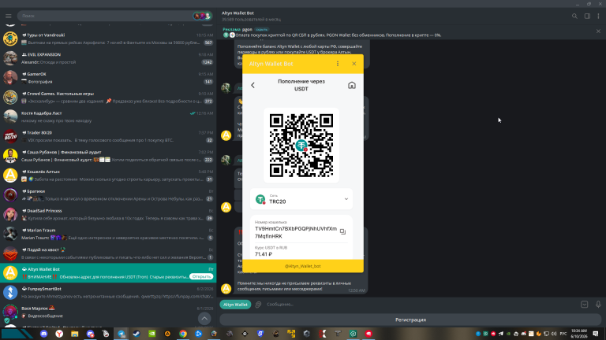The width and height of the screenshot is (606, 340).
Task: Open the Падай на хвост channel
Action: [108, 253]
